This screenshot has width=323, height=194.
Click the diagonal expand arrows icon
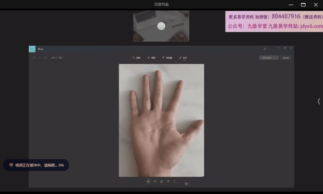265,49
